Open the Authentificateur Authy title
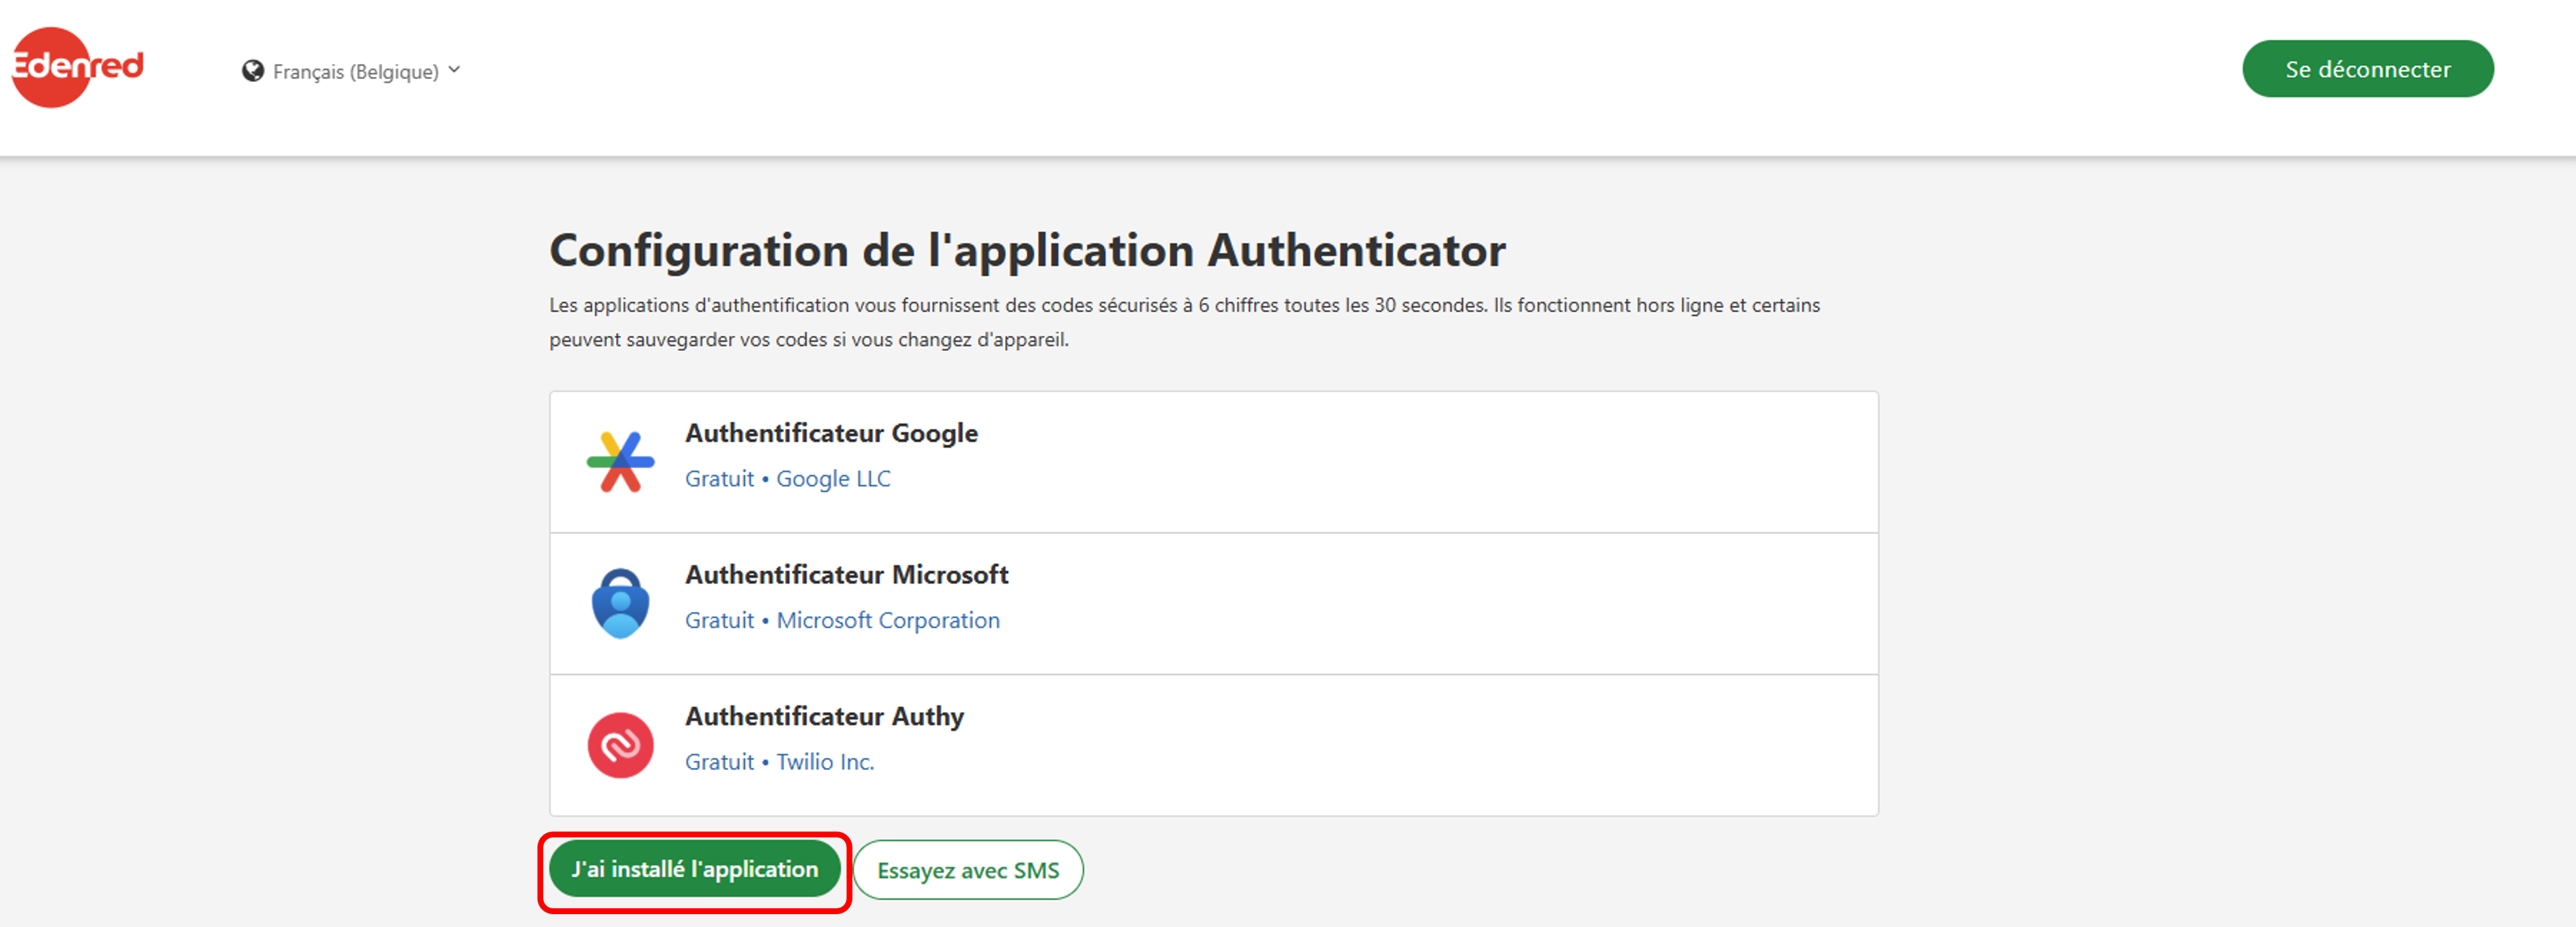The width and height of the screenshot is (2576, 927). [824, 717]
